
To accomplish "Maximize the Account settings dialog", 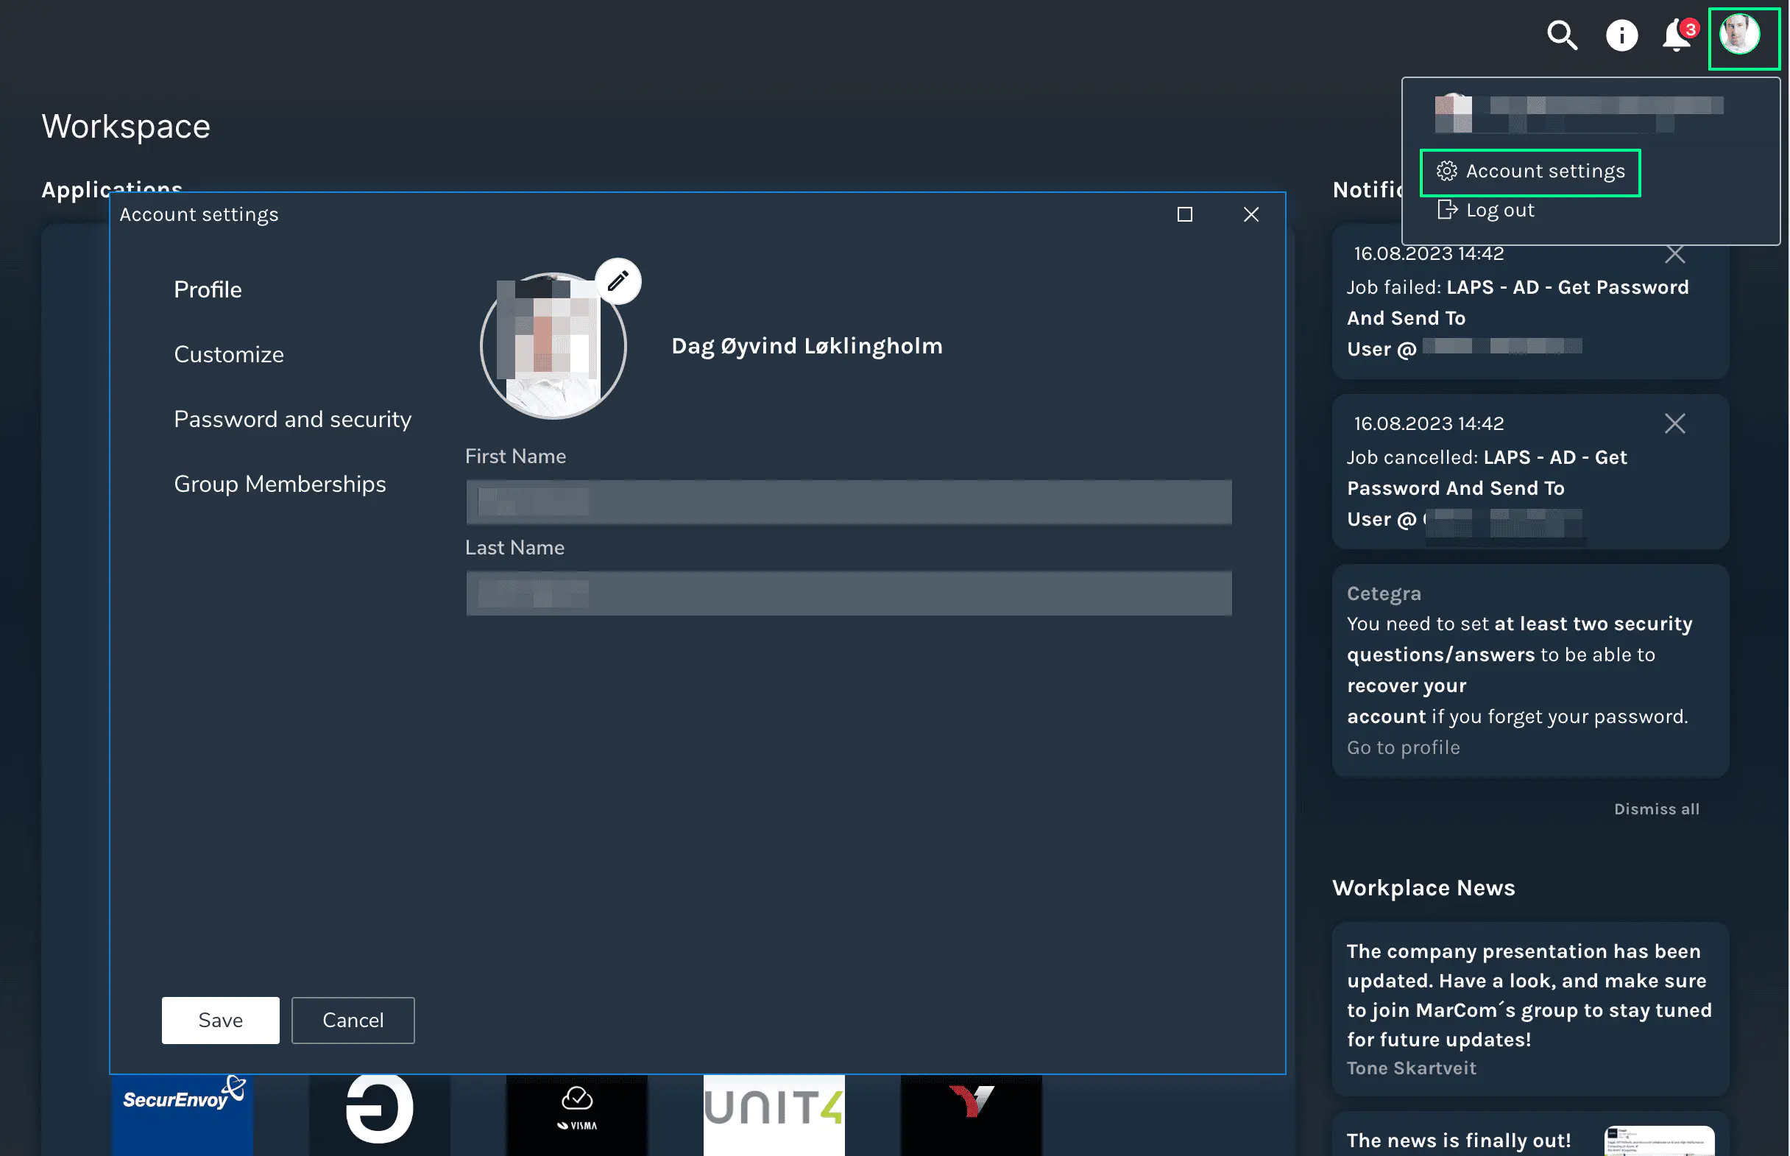I will coord(1184,215).
